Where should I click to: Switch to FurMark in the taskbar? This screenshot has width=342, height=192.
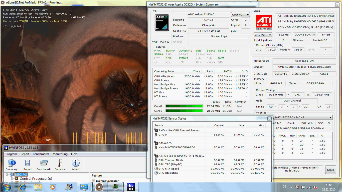pyautogui.click(x=99, y=187)
